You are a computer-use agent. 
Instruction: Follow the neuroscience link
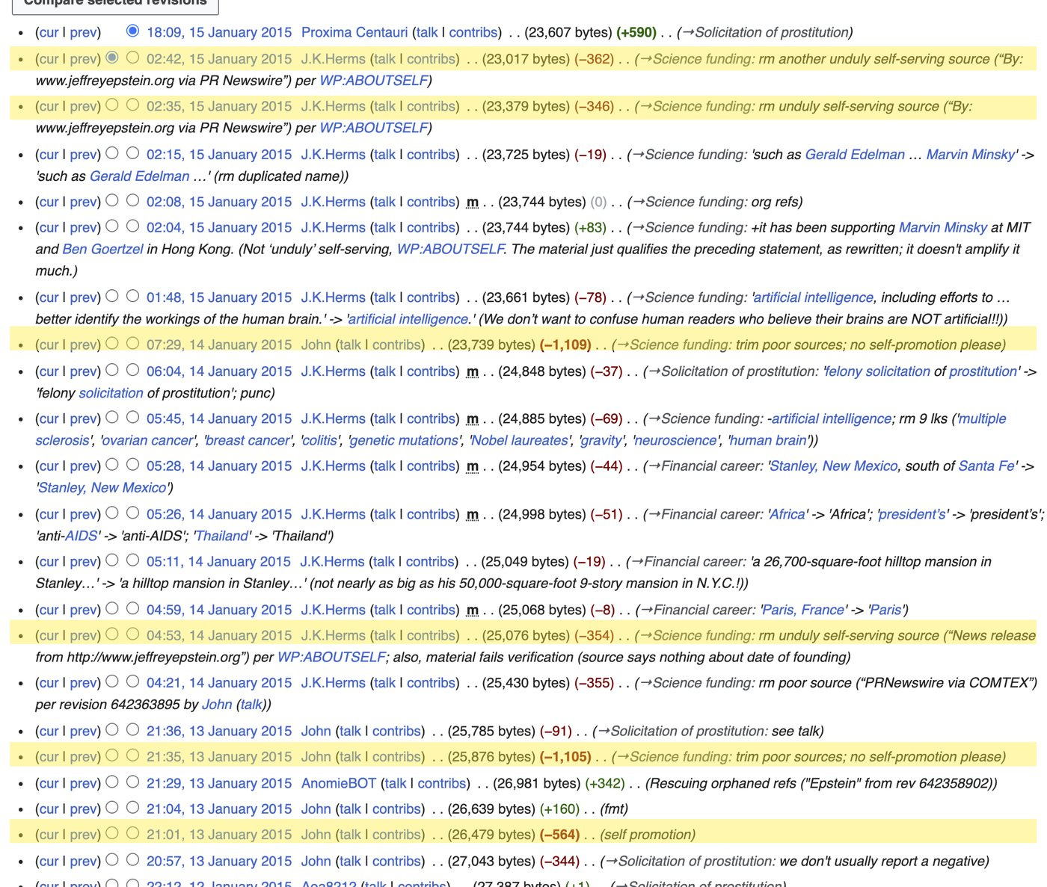[x=677, y=440]
